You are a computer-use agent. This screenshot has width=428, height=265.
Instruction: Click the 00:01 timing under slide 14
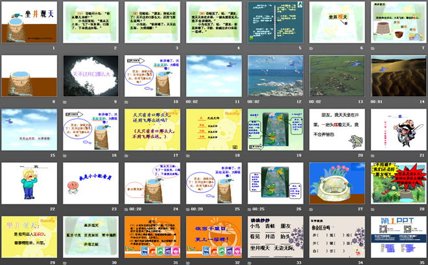[x=377, y=101]
